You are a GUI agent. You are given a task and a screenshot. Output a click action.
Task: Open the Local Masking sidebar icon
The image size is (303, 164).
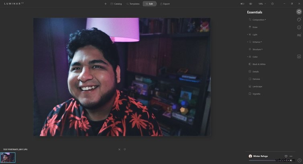(x=299, y=57)
